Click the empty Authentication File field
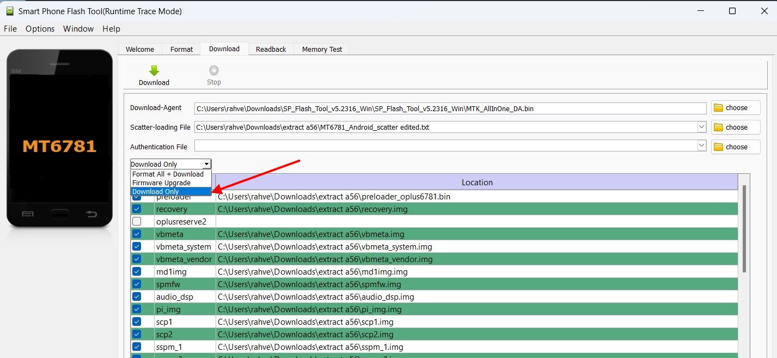 [x=446, y=146]
